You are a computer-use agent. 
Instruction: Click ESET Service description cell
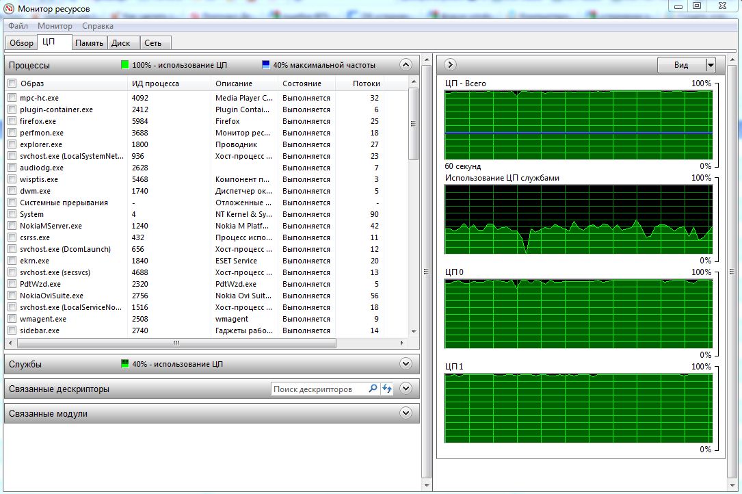(236, 261)
